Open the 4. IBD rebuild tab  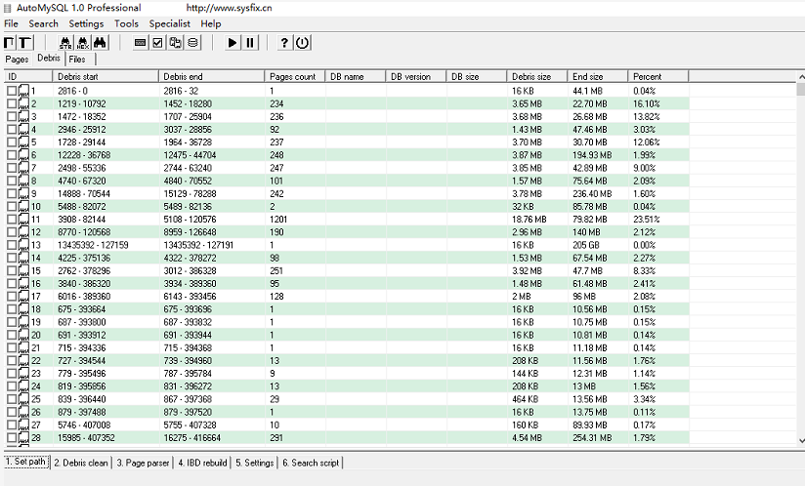click(202, 463)
